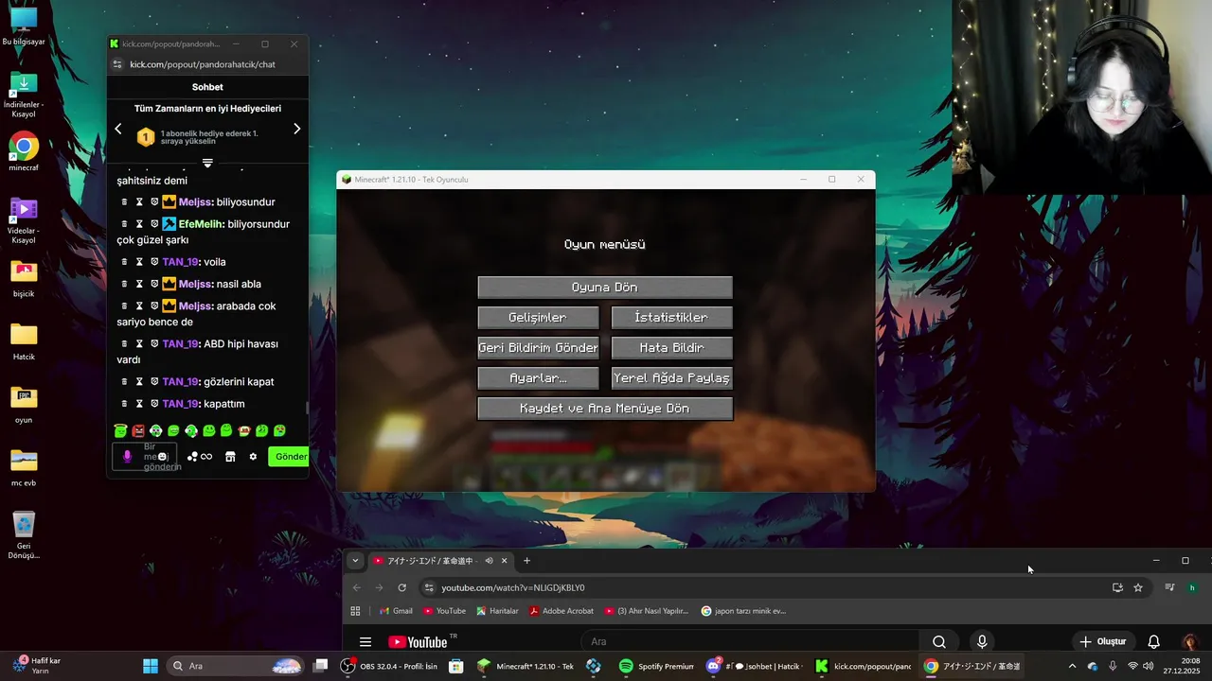Click green Gönder button in Kick chat
Image resolution: width=1212 pixels, height=681 pixels.
click(x=290, y=457)
